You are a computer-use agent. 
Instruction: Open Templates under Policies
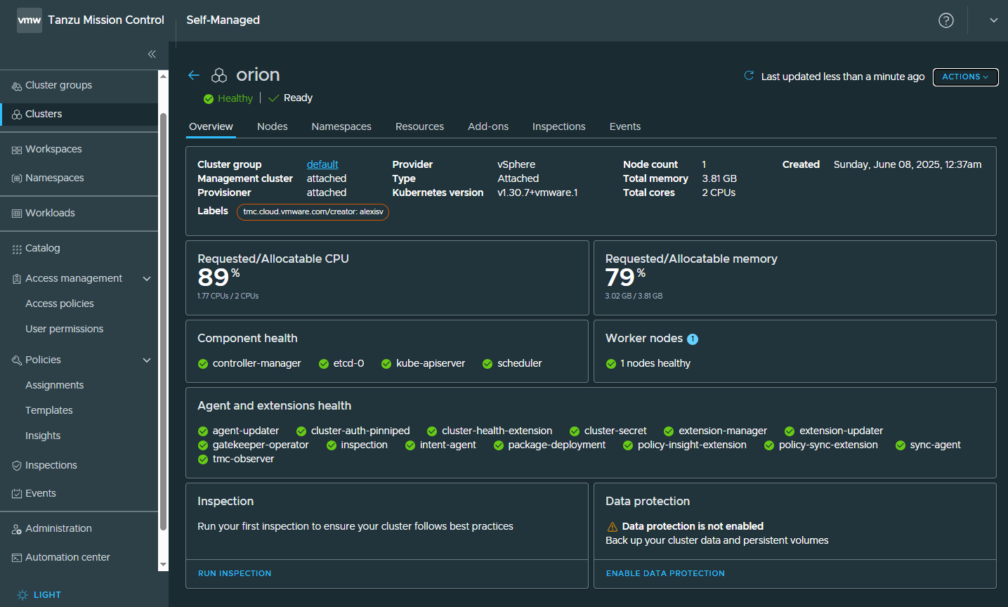coord(49,410)
